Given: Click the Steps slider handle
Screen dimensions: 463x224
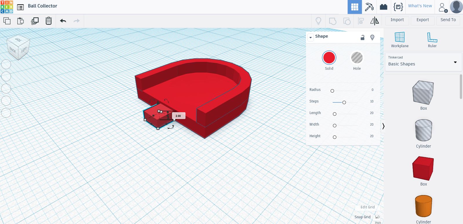Looking at the screenshot, I should pos(344,102).
